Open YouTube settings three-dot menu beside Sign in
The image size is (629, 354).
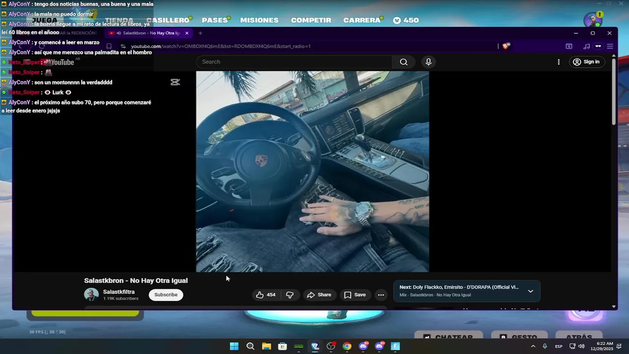558,62
